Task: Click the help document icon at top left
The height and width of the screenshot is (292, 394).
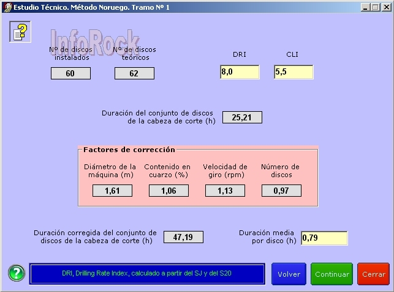Action: (20, 31)
